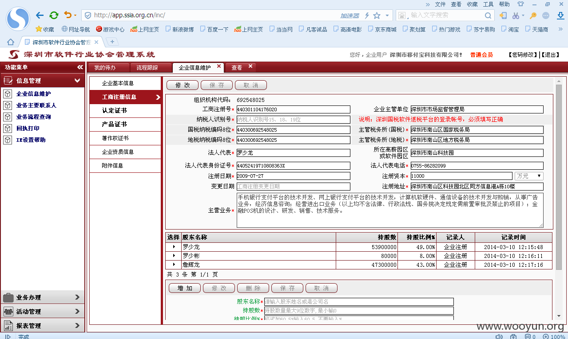Collapse the 功能菜单 sidebar with double arrow

(80, 67)
